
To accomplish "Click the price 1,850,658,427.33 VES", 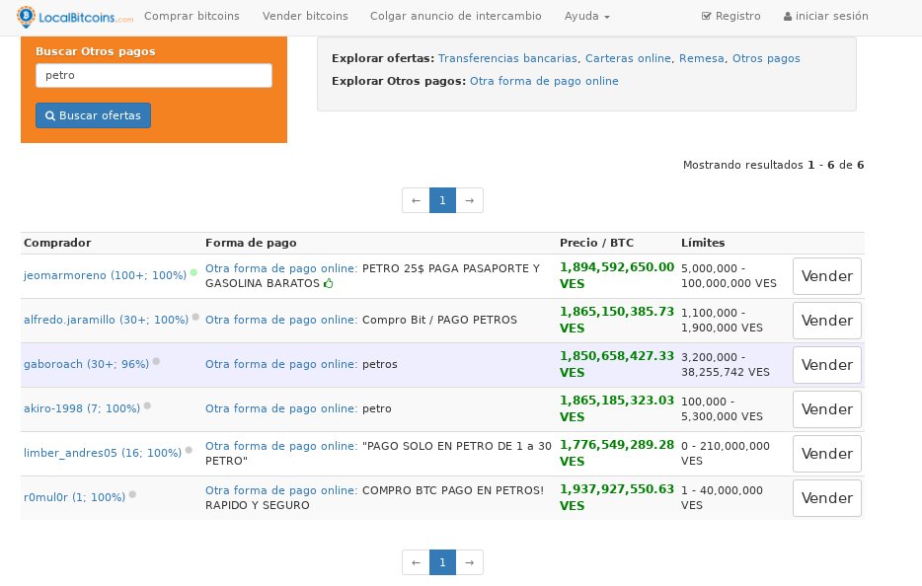I will [x=617, y=364].
